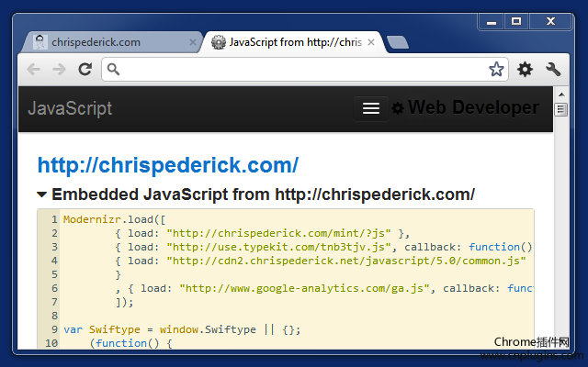Switch to the chrispederick.com tab

click(x=112, y=42)
